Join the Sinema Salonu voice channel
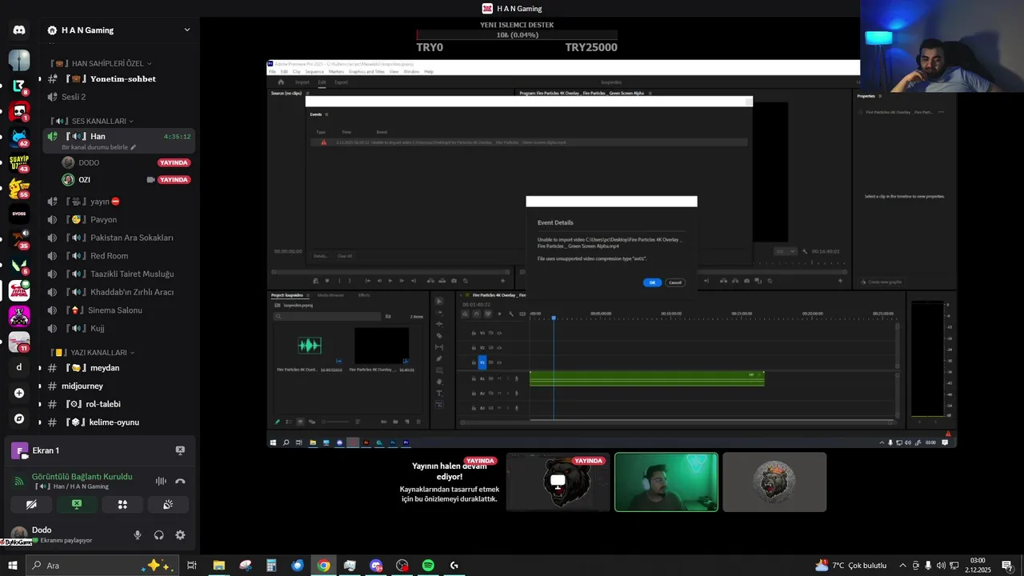The width and height of the screenshot is (1024, 576). tap(119, 310)
